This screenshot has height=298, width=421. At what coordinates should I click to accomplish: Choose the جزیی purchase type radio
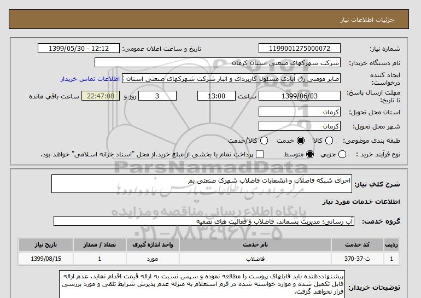point(342,154)
